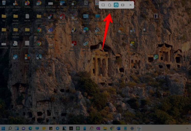Open Task View on taskbar
This screenshot has width=191, height=131.
[x=17, y=128]
